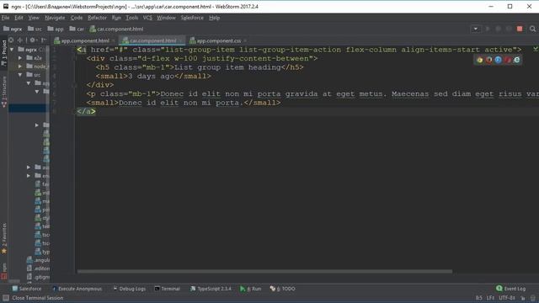Open the run configuration dropdown

click(x=475, y=29)
